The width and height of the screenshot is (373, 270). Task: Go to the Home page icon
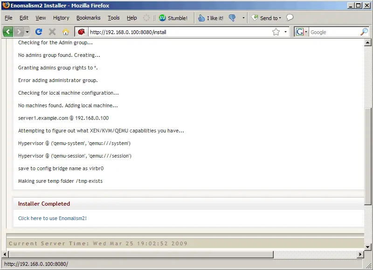(x=66, y=32)
